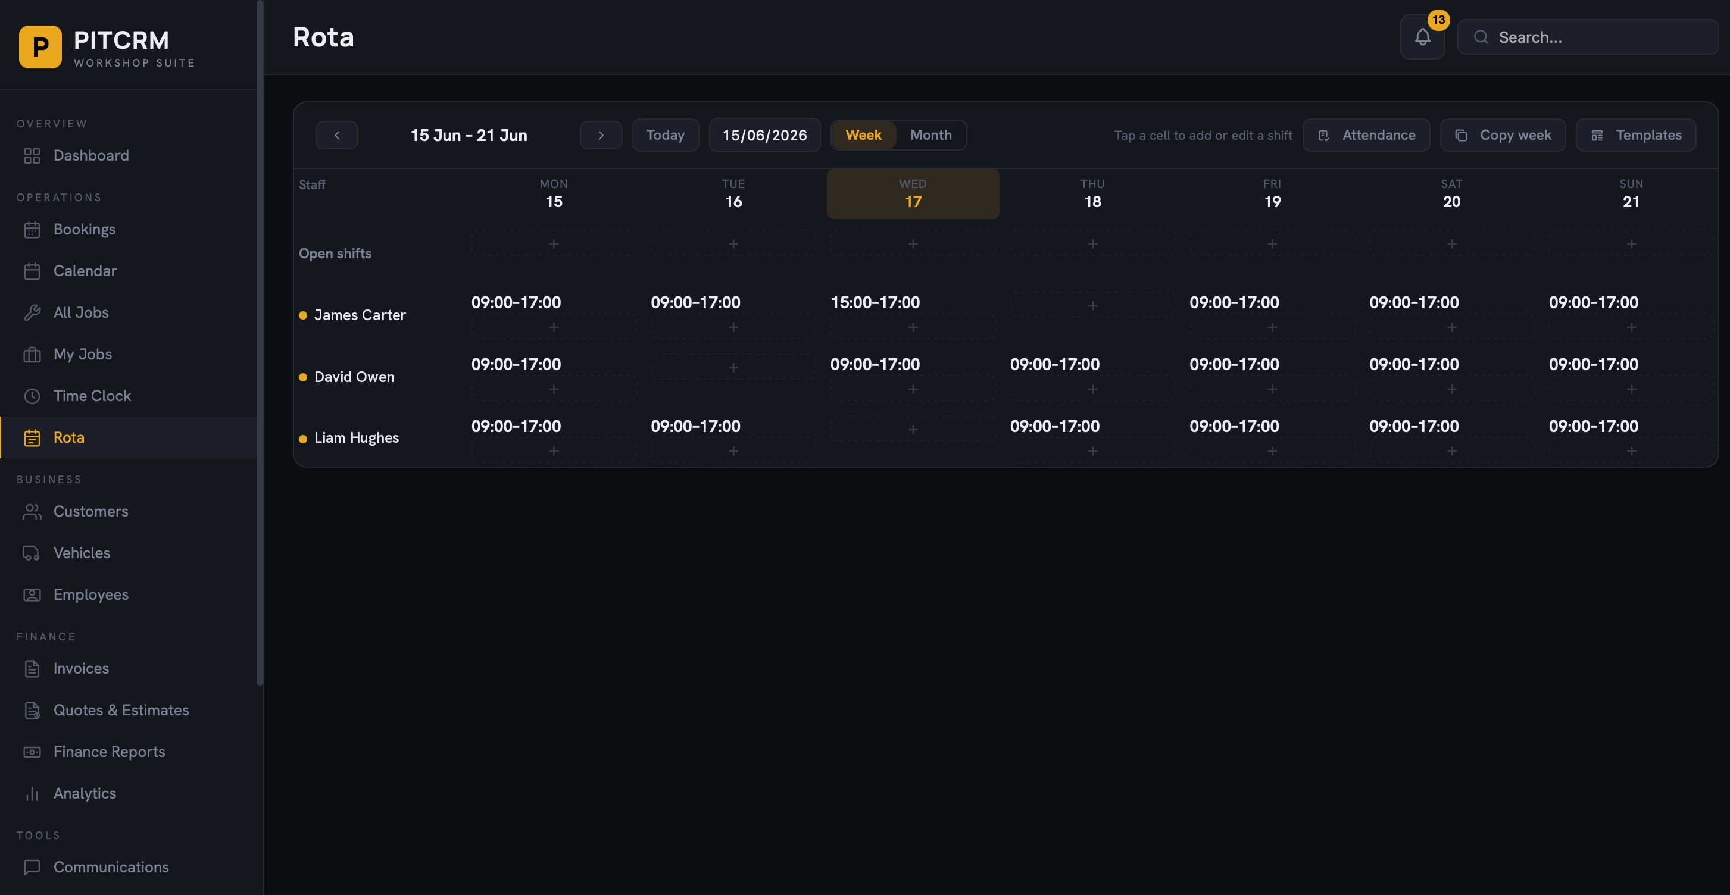This screenshot has height=895, width=1730.
Task: Open notifications bell with 13 badge
Action: click(x=1422, y=37)
